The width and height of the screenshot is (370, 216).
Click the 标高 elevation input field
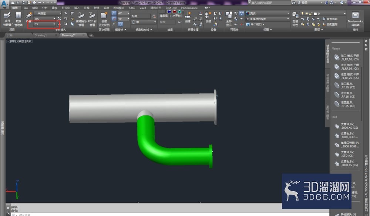coord(140,16)
